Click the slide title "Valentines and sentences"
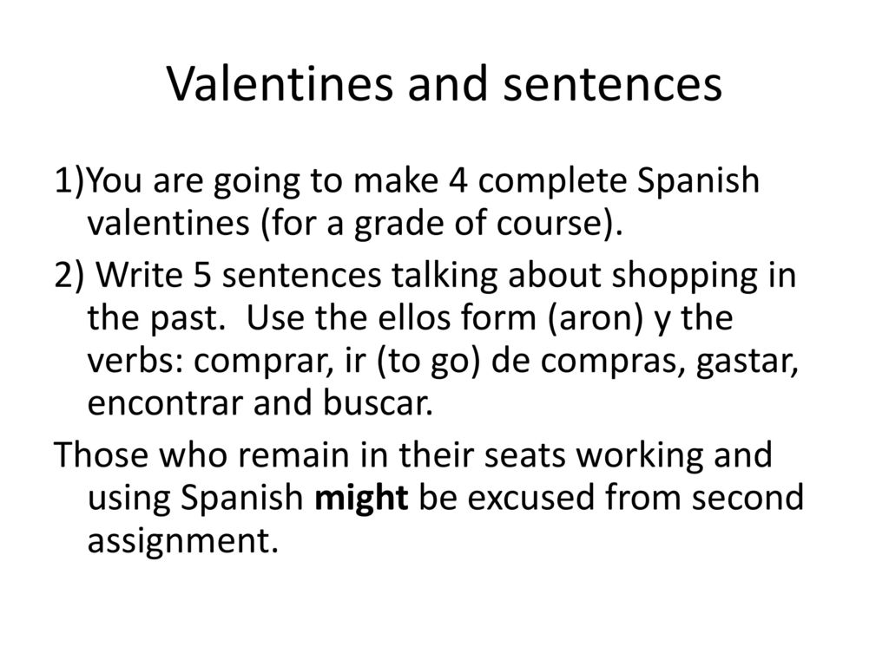The height and width of the screenshot is (666, 889). 444,84
